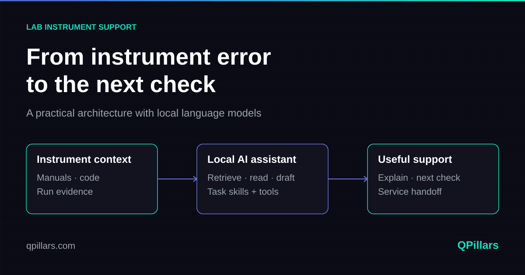The width and height of the screenshot is (525, 275).
Task: Click 'Manuals · code' text
Action: click(68, 178)
